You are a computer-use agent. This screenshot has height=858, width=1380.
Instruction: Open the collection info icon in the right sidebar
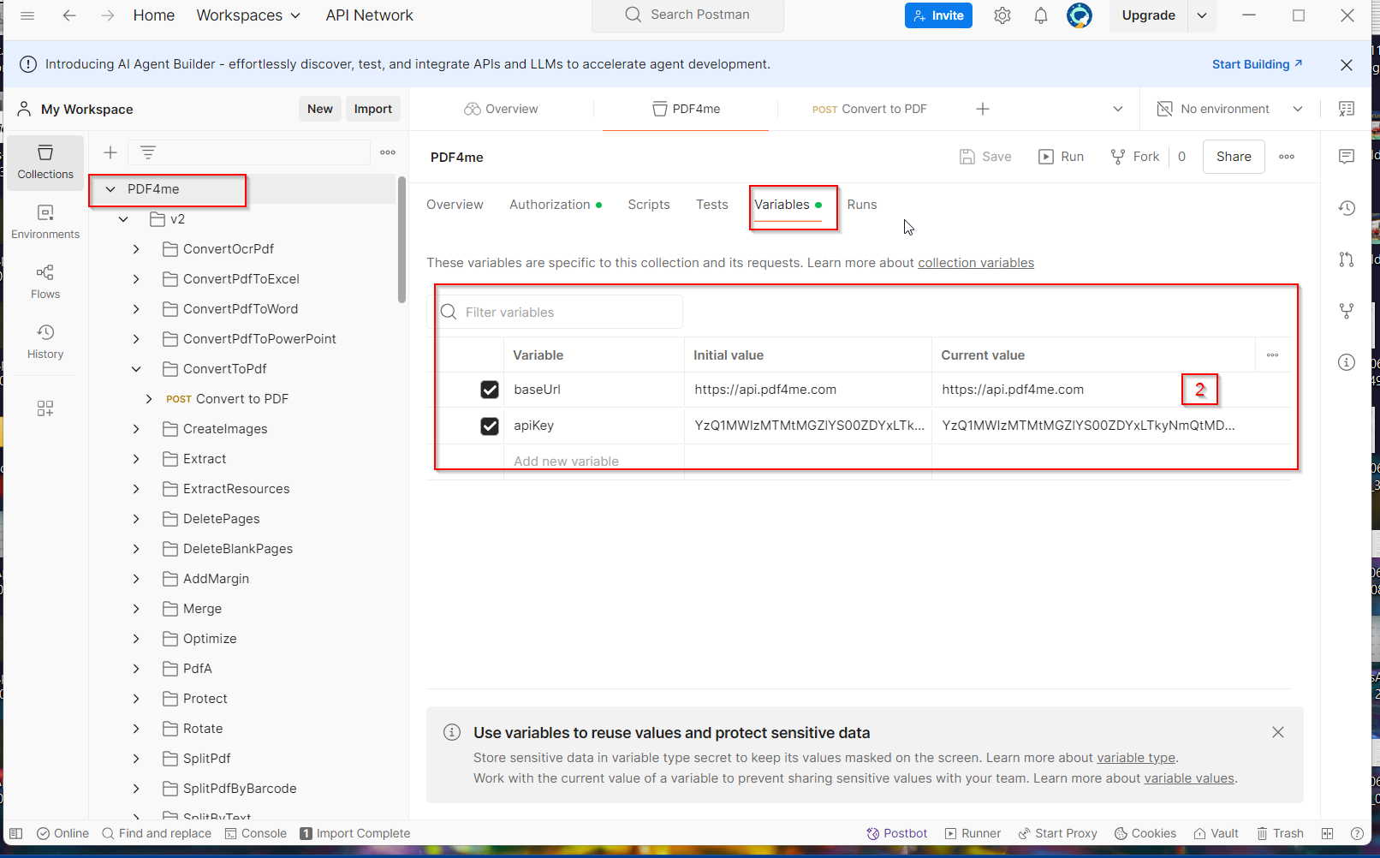[1347, 362]
